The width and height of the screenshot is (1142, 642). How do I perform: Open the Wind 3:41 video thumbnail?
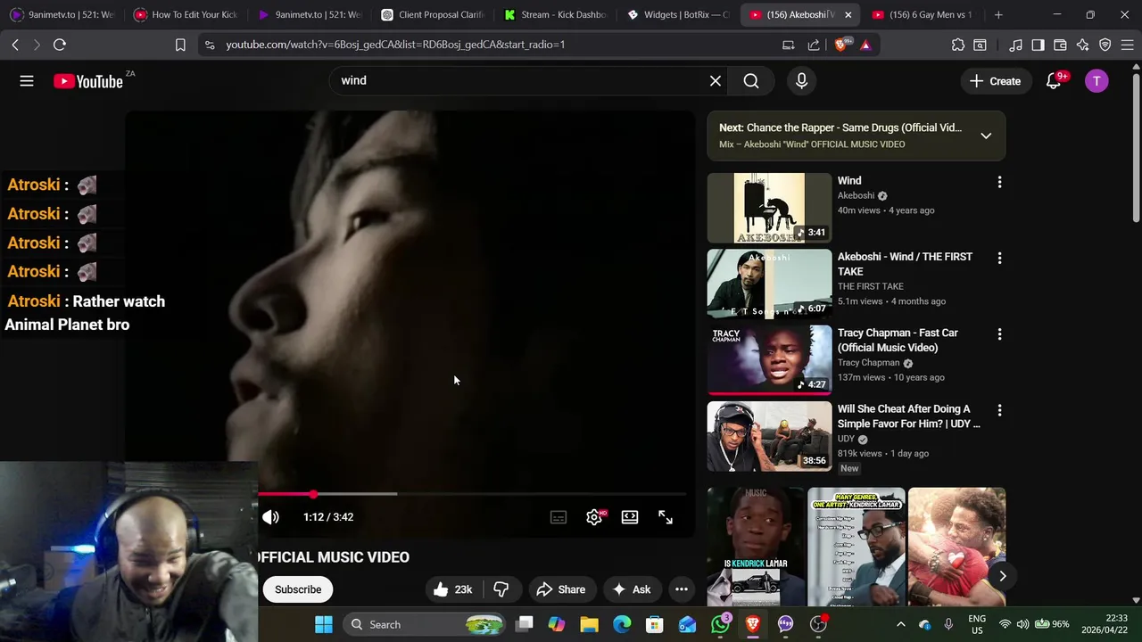pyautogui.click(x=769, y=208)
